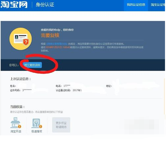The image size is (166, 143).
Task: Click the red deadline date text
Action: pos(58,47)
